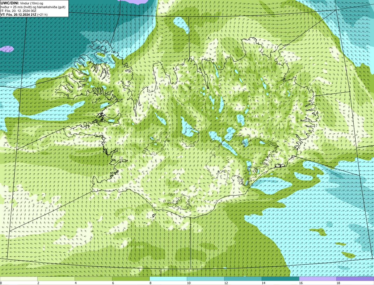Select the purple above-18 m/s legend swatch
The height and width of the screenshot is (285, 374).
(355, 279)
